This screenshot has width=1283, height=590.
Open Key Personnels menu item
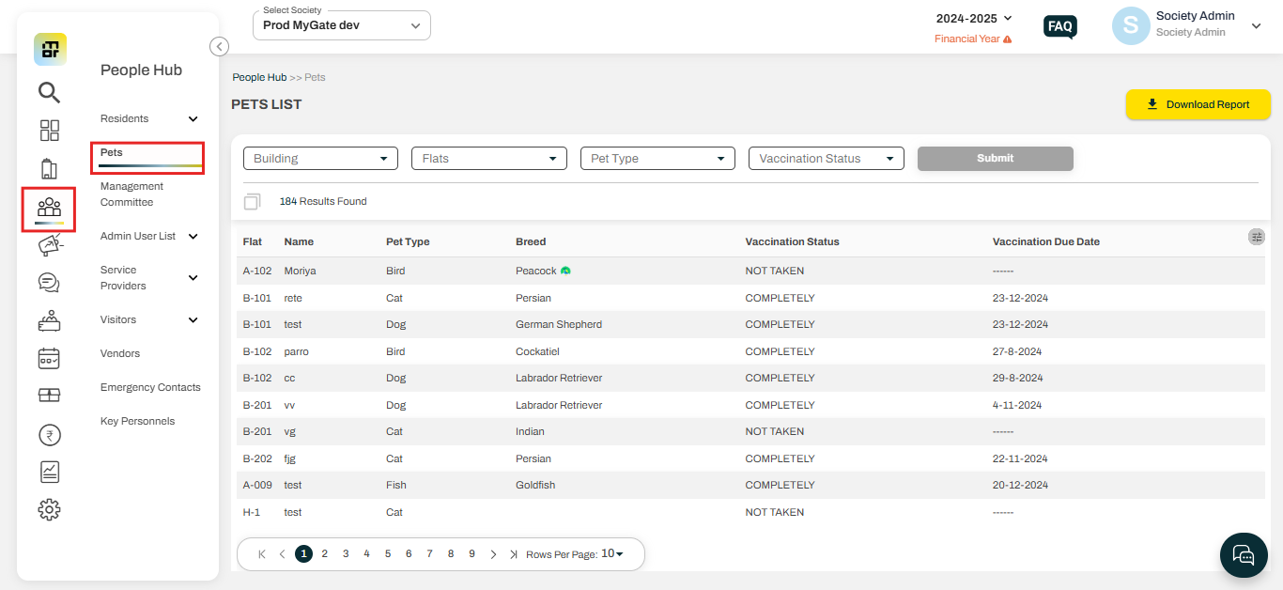(x=138, y=421)
